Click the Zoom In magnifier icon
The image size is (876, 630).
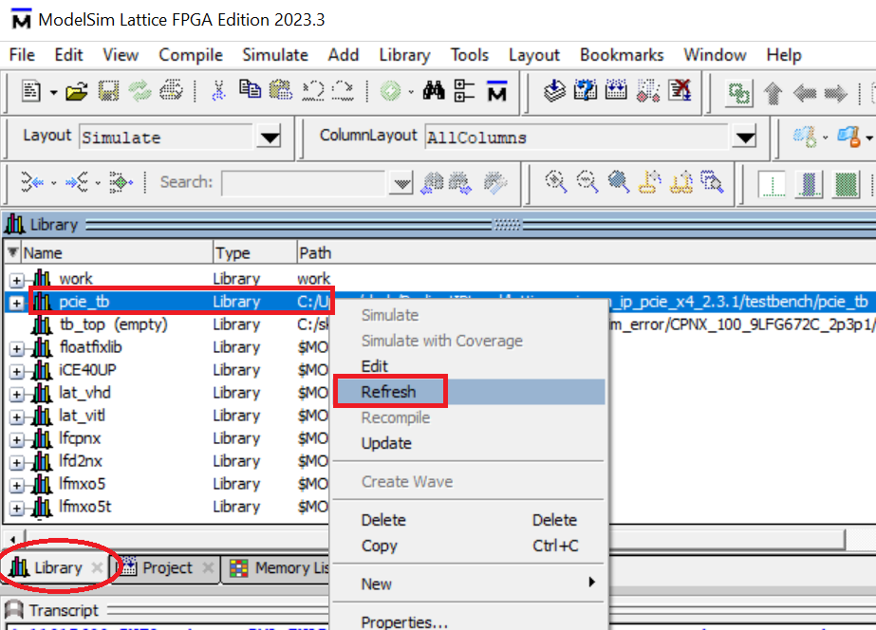click(x=556, y=182)
